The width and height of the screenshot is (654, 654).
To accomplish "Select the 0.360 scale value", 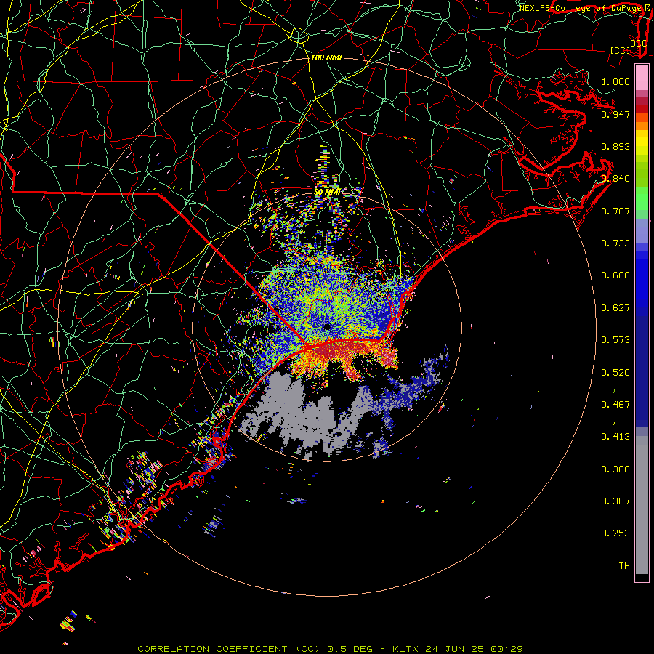I will [615, 469].
